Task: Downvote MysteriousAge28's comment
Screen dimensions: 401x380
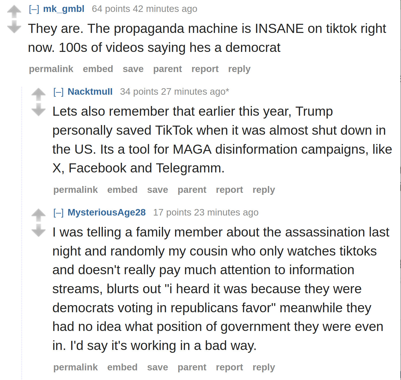Action: tap(39, 230)
